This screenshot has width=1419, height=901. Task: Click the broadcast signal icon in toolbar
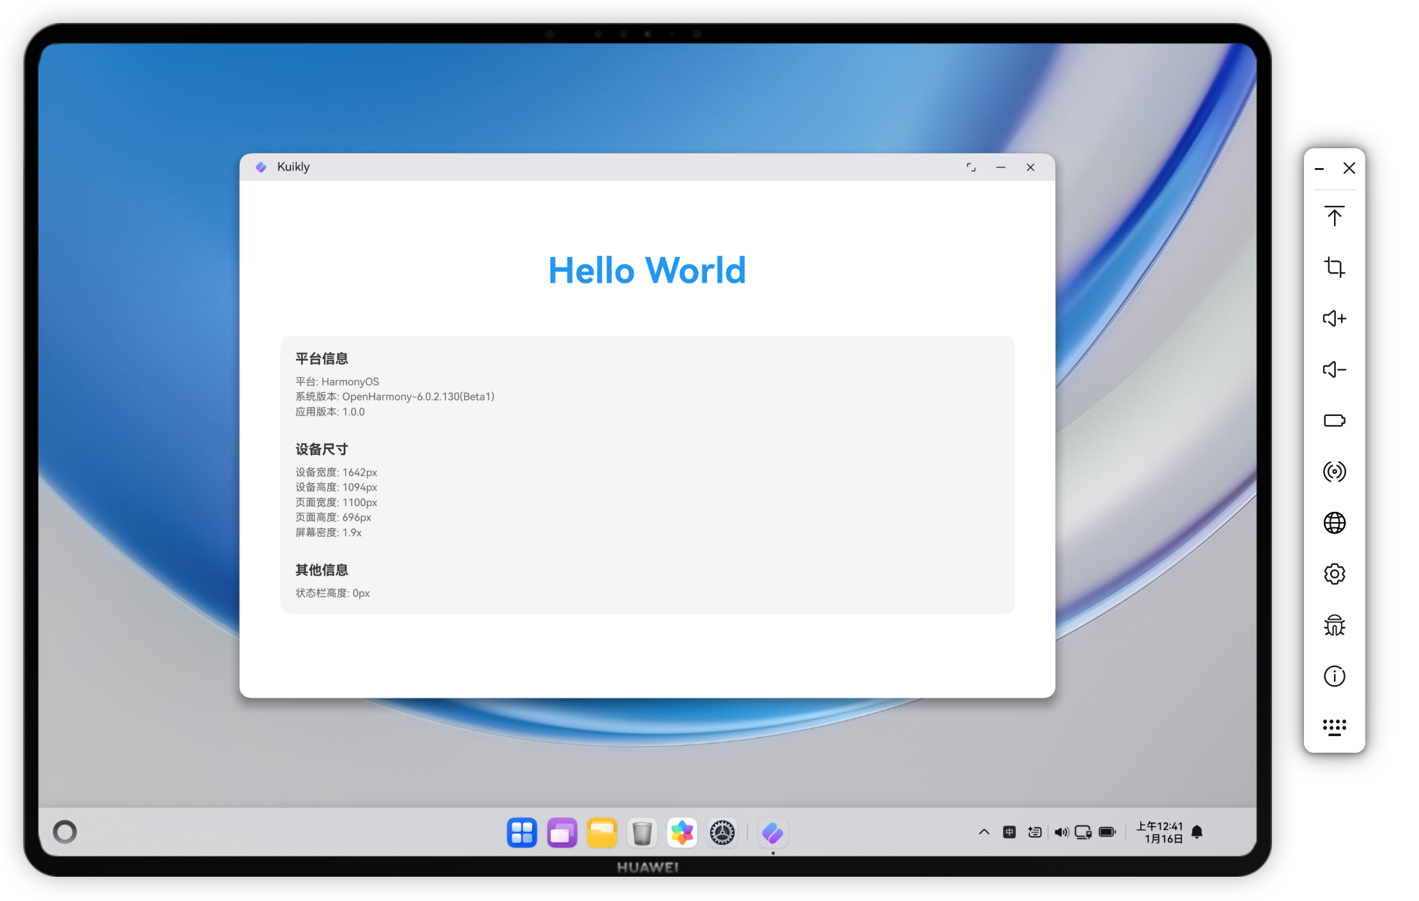[x=1334, y=472]
